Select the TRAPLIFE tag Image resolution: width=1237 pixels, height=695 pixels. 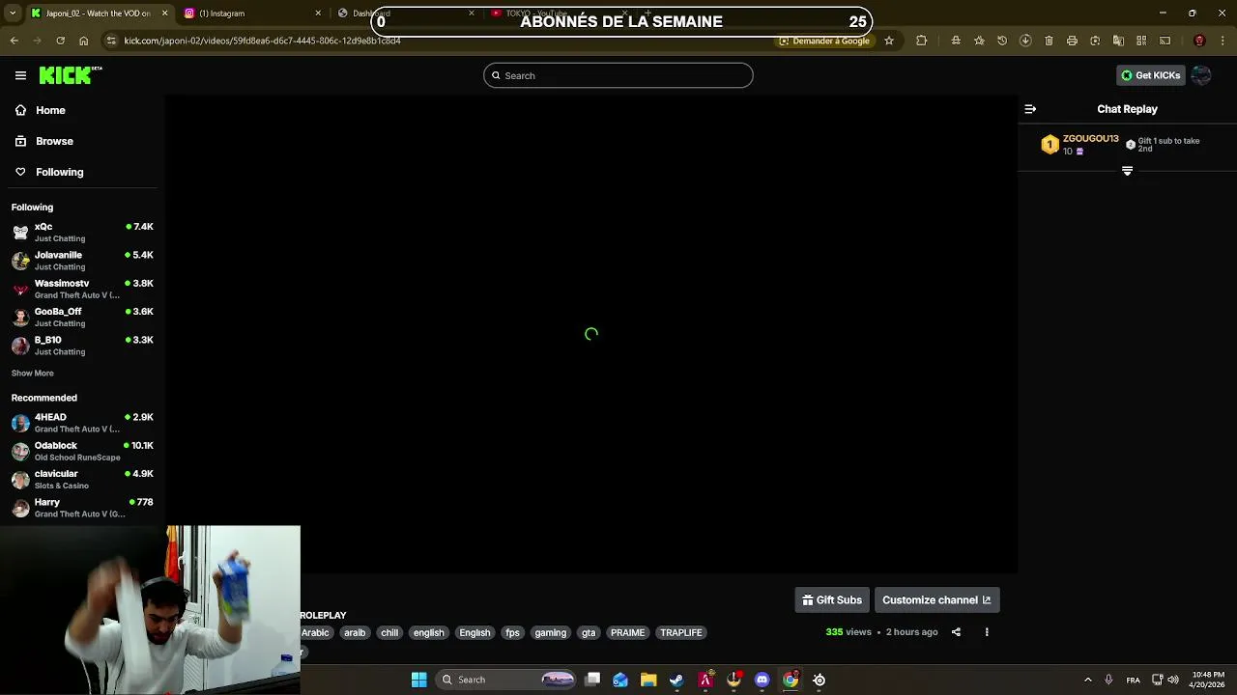pos(681,633)
